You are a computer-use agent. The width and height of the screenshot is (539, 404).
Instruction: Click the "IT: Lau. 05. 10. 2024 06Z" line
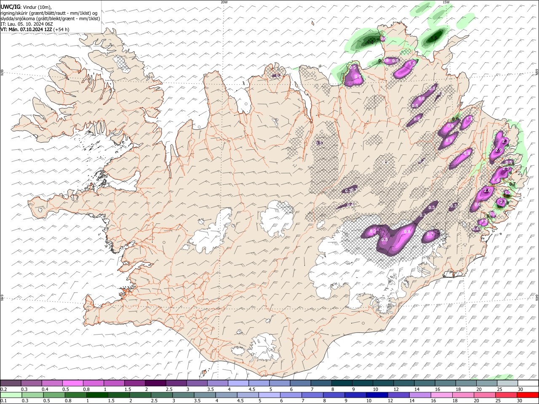click(x=27, y=24)
